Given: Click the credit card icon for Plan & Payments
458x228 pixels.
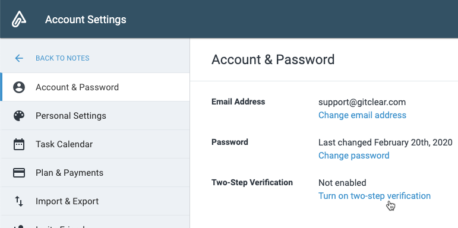Looking at the screenshot, I should pos(19,173).
